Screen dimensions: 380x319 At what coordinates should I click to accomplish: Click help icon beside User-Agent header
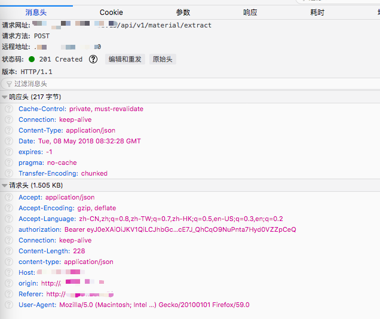pos(9,305)
